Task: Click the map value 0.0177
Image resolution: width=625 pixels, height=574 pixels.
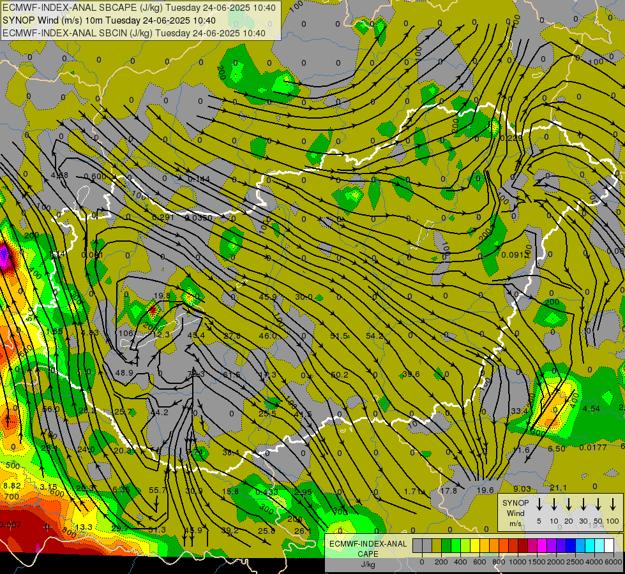Action: tap(592, 448)
